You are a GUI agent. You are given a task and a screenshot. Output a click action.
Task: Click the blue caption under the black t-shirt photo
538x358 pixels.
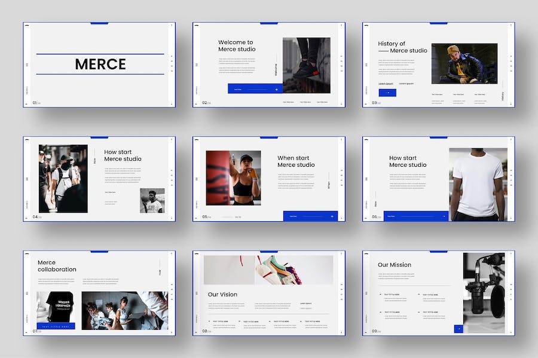[x=56, y=326]
